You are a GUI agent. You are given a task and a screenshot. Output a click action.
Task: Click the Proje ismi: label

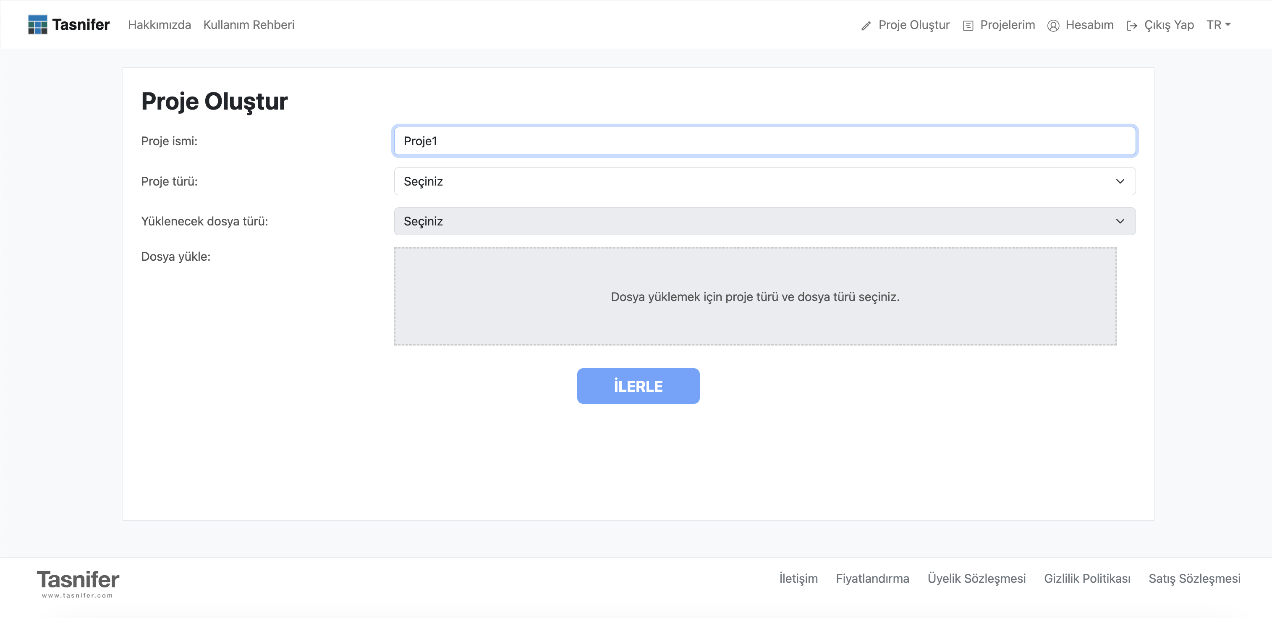169,141
